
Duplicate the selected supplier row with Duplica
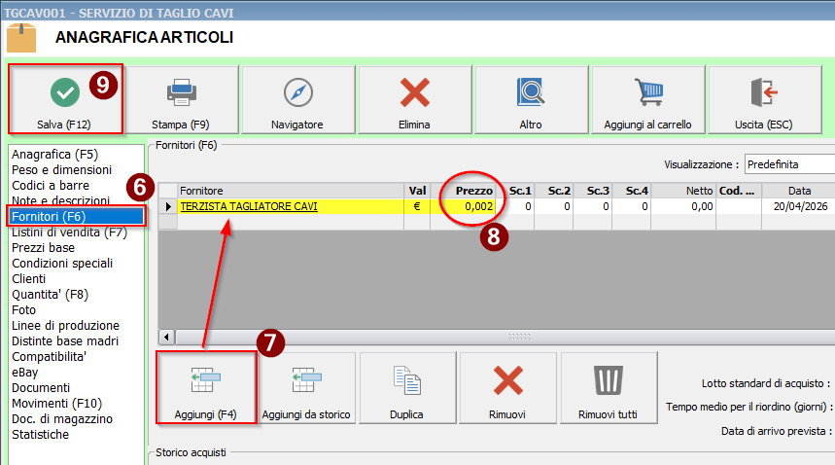[x=406, y=389]
